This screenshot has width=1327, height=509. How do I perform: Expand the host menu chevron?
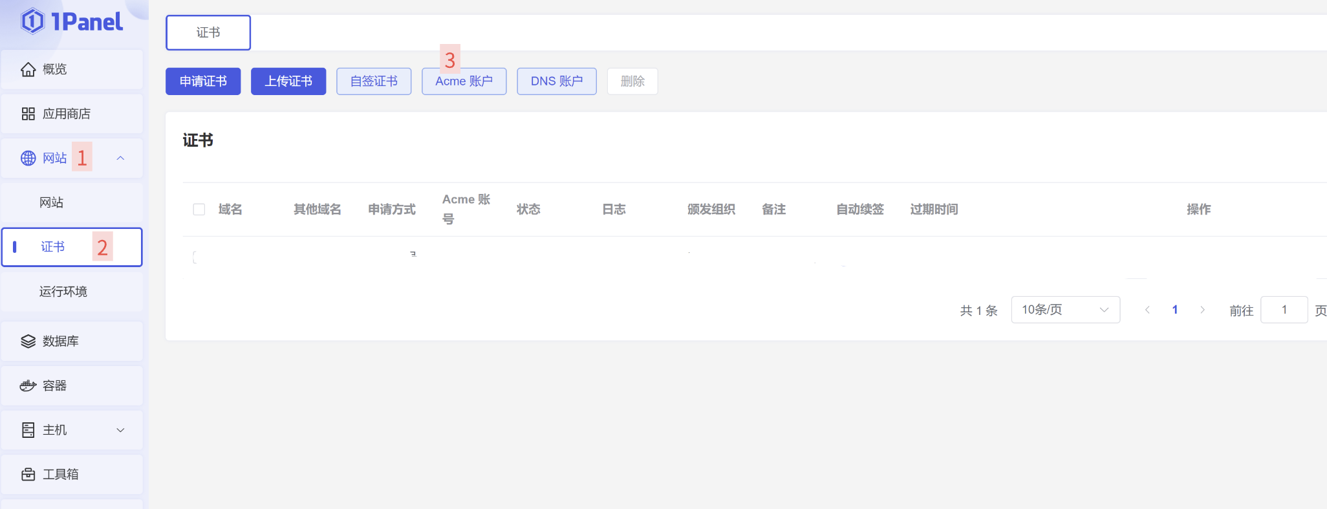[x=120, y=430]
